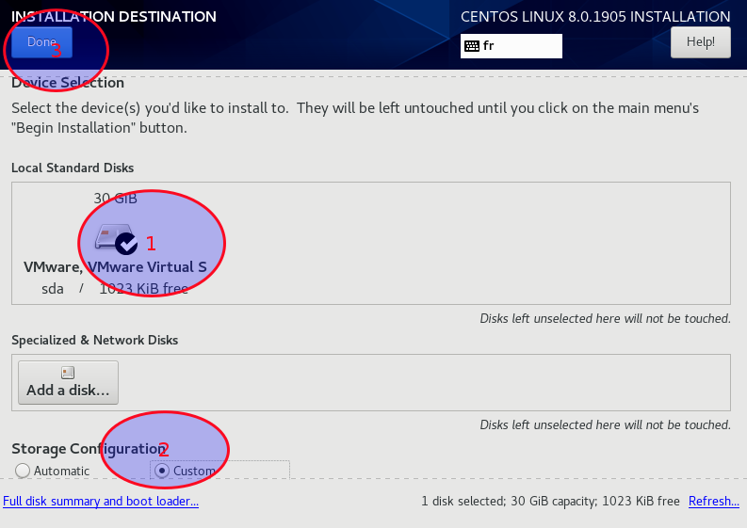
Task: Select Custom storage configuration
Action: click(162, 471)
